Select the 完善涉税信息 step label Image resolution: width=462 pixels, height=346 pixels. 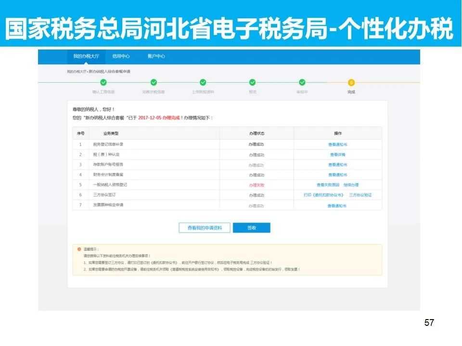pos(154,92)
